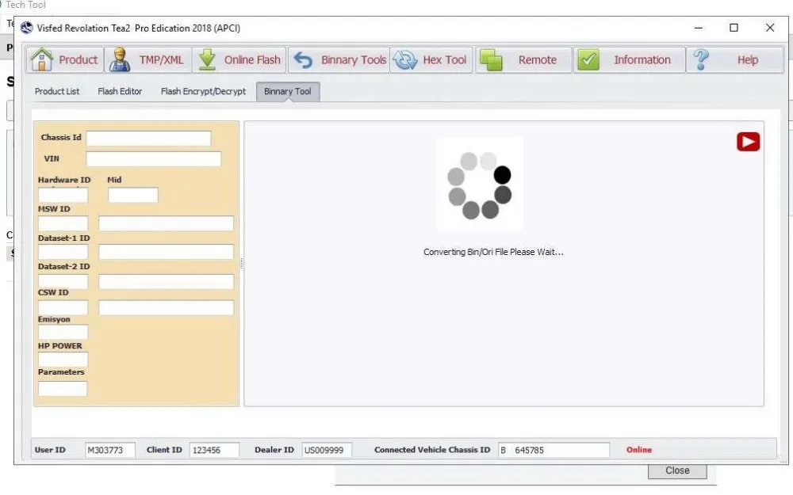Click the Hex Tool refresh icon
This screenshot has height=495, width=793.
405,60
